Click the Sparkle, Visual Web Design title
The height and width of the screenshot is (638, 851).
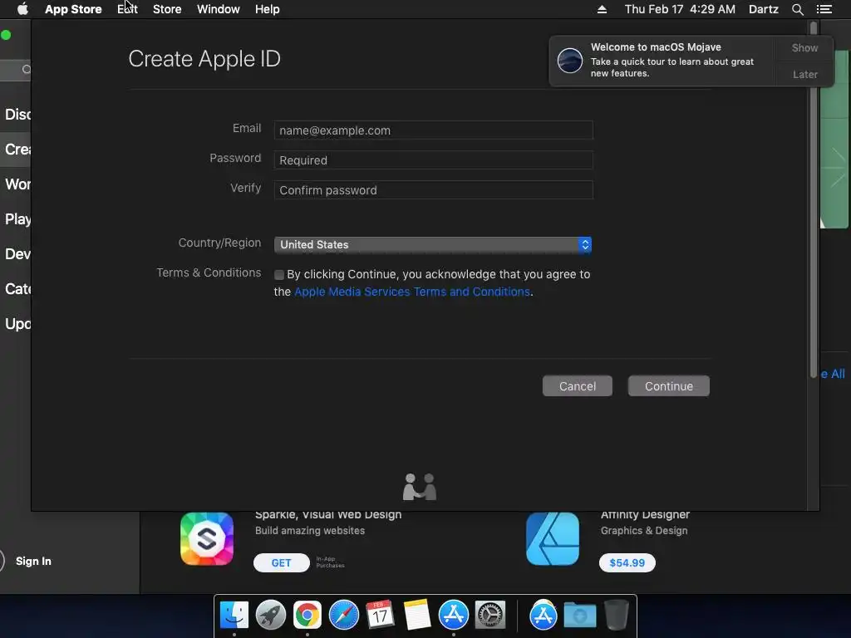coord(328,515)
